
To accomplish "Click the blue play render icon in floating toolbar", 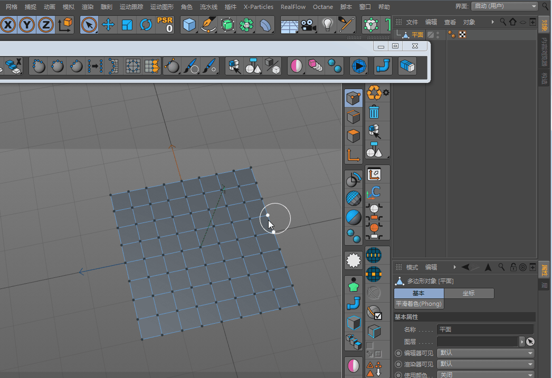I will [359, 66].
